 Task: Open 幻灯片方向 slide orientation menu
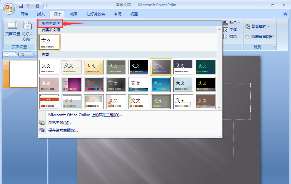coord(27,31)
